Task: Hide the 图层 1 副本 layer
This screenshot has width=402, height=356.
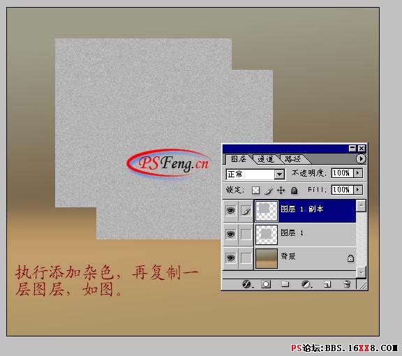Action: pyautogui.click(x=230, y=211)
